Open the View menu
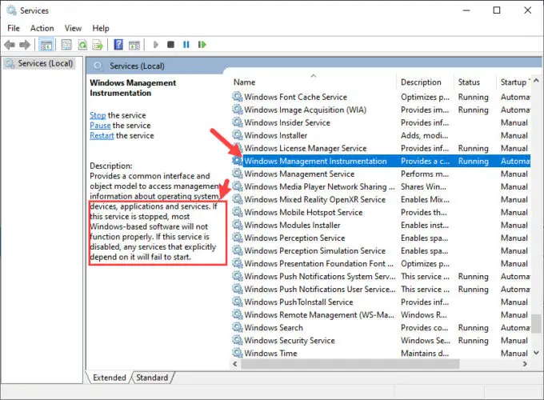Viewport: 544px width, 400px height. click(73, 28)
